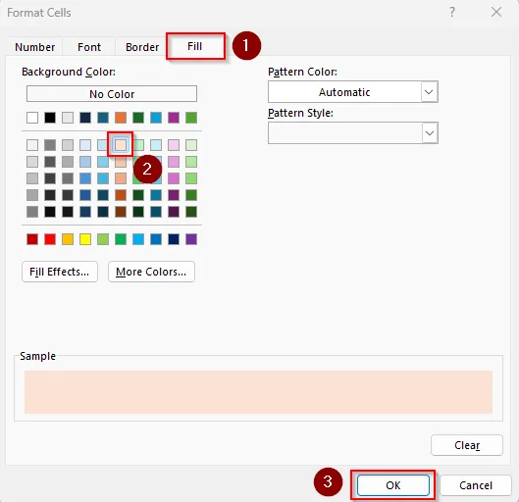Viewport: 519px width, 502px height.
Task: Expand the Pattern Color dropdown arrow
Action: [x=429, y=92]
